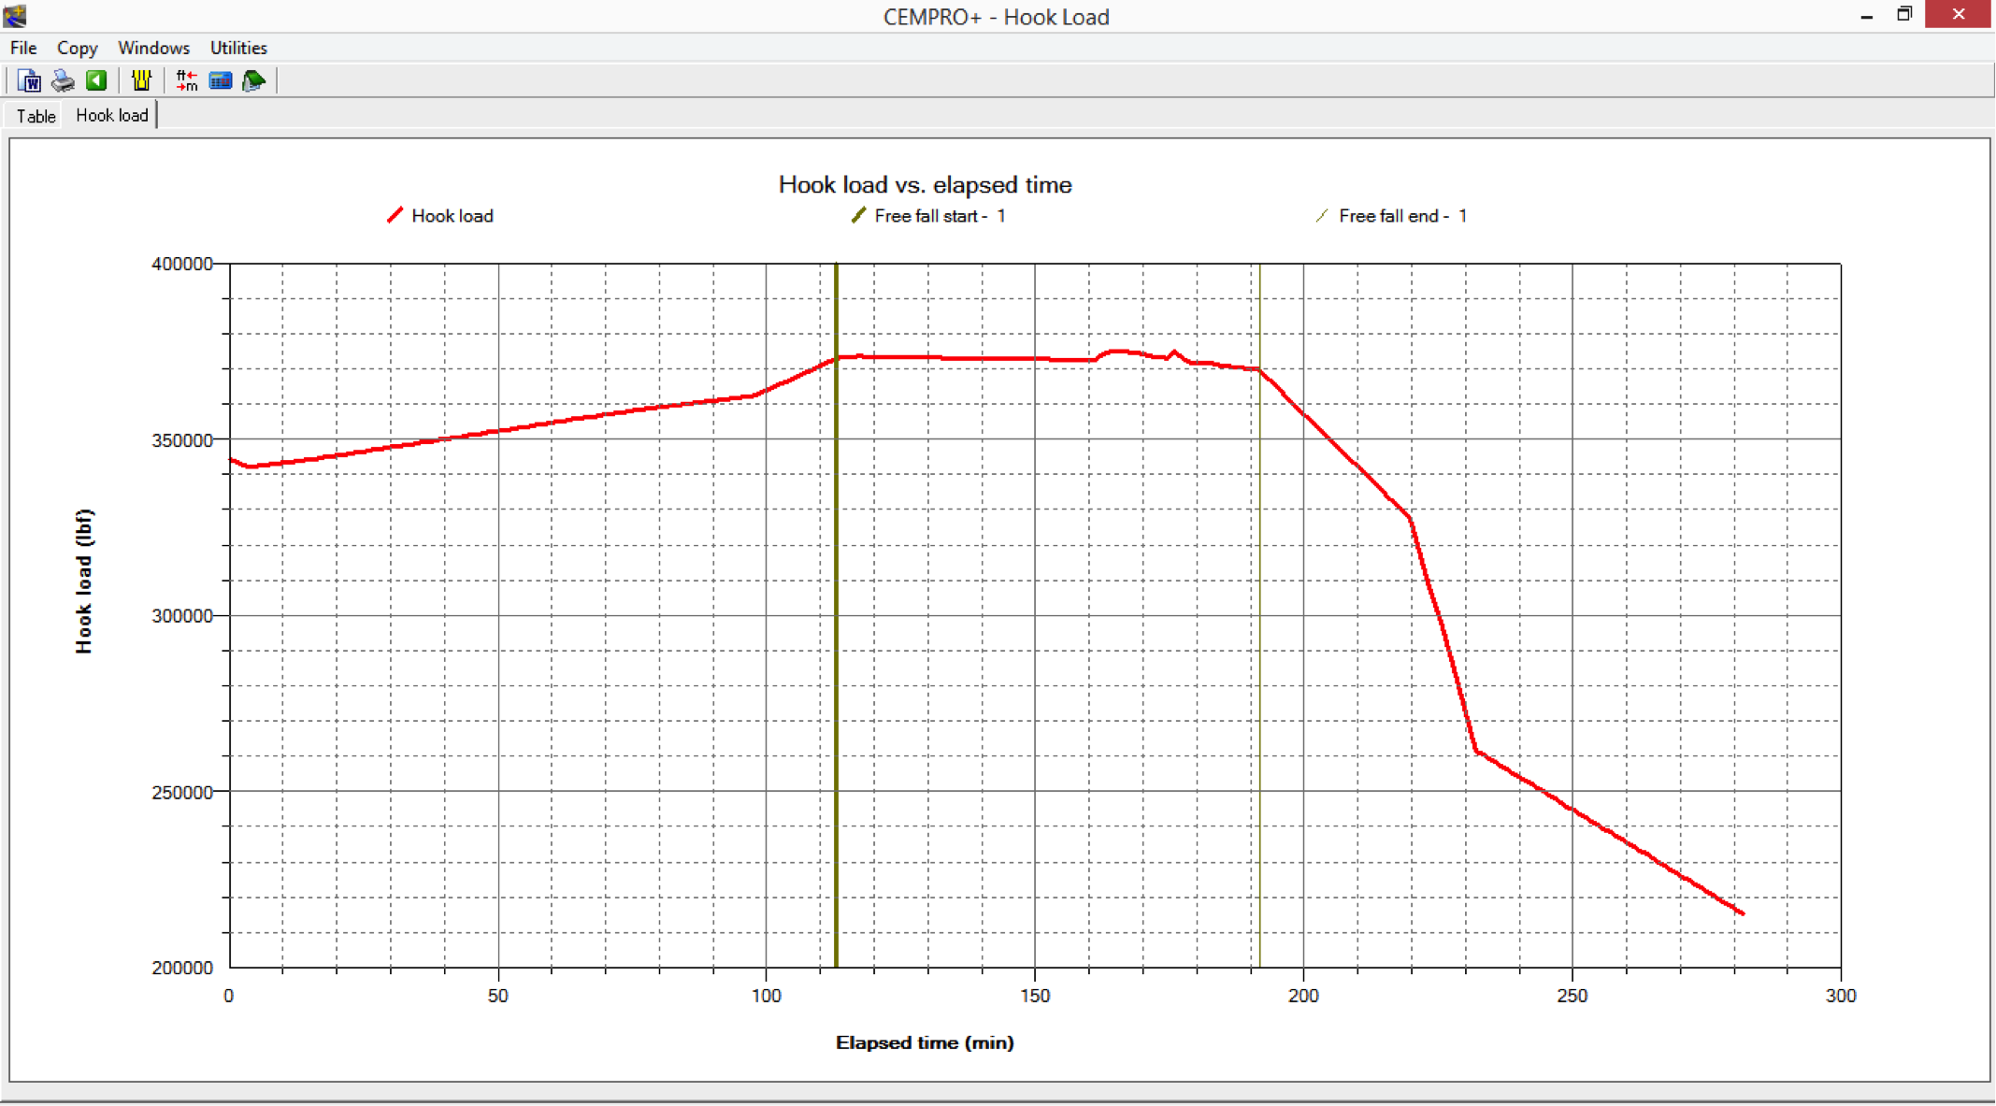The width and height of the screenshot is (1996, 1106).
Task: Close the CEMPRO+ Hook Load window
Action: coord(1958,15)
